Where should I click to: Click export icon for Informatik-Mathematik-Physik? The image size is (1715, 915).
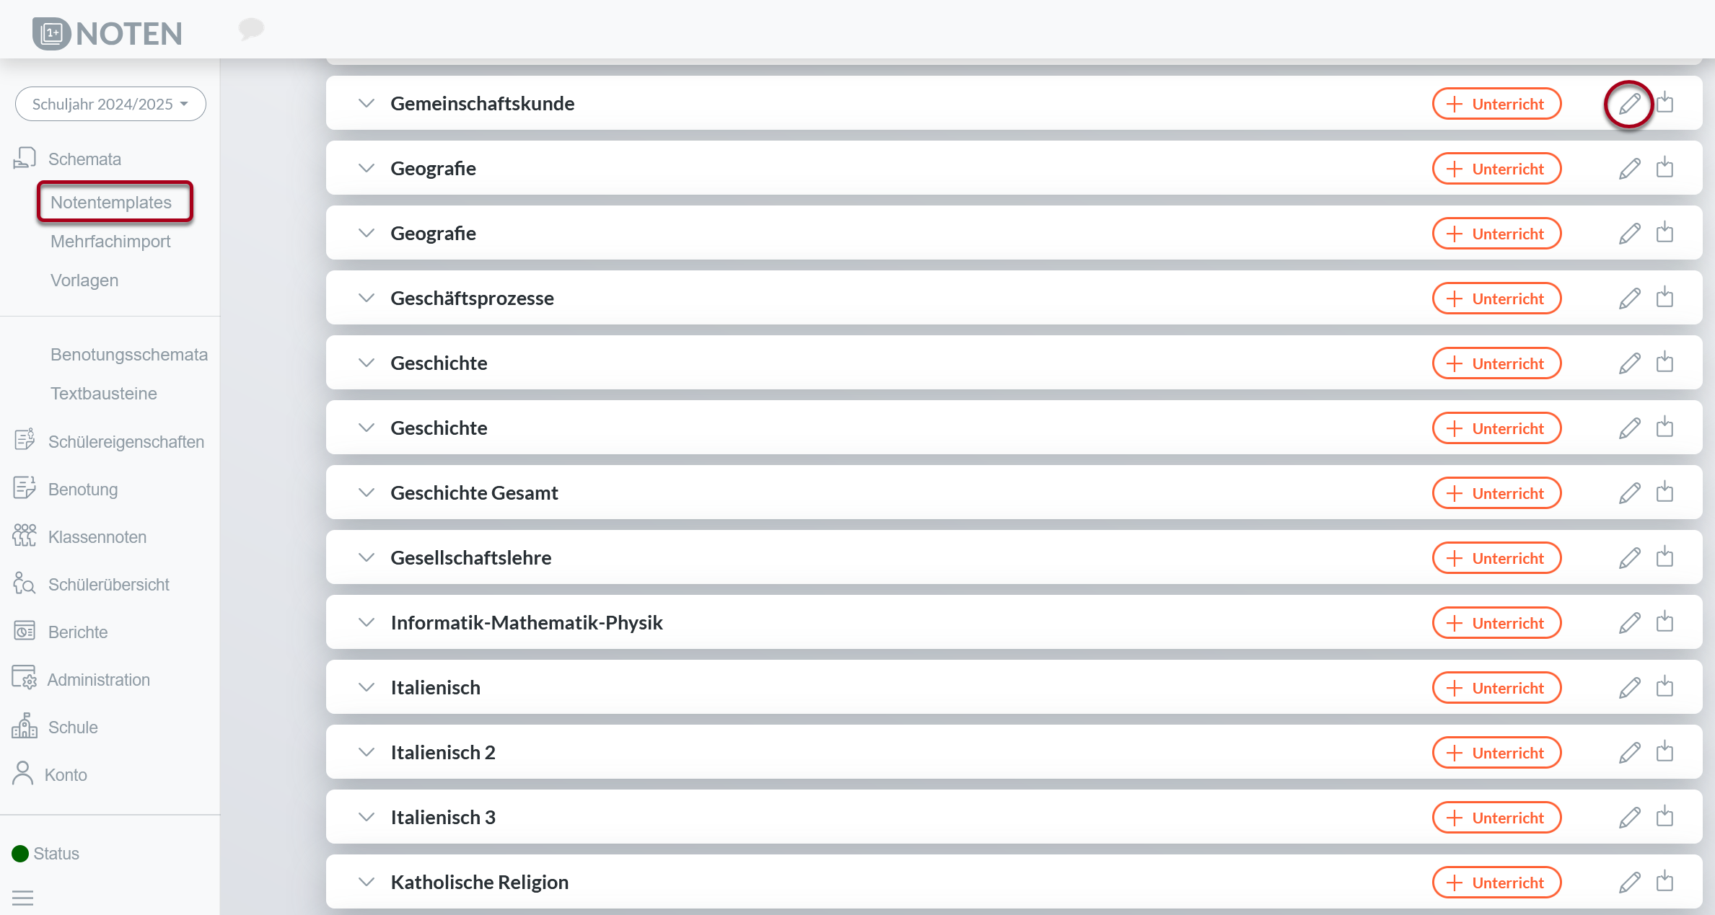[x=1664, y=622]
